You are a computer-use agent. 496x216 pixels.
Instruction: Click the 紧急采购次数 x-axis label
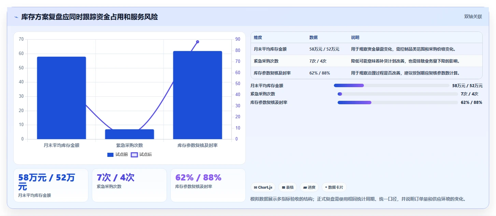click(x=129, y=145)
